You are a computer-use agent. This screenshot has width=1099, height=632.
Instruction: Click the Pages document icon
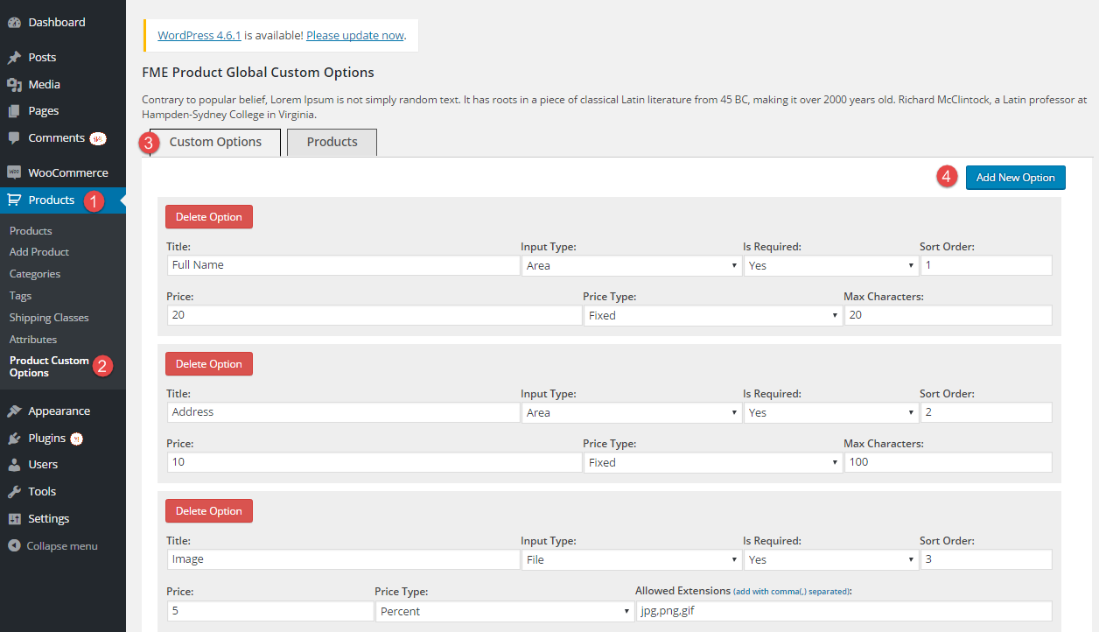tap(14, 111)
